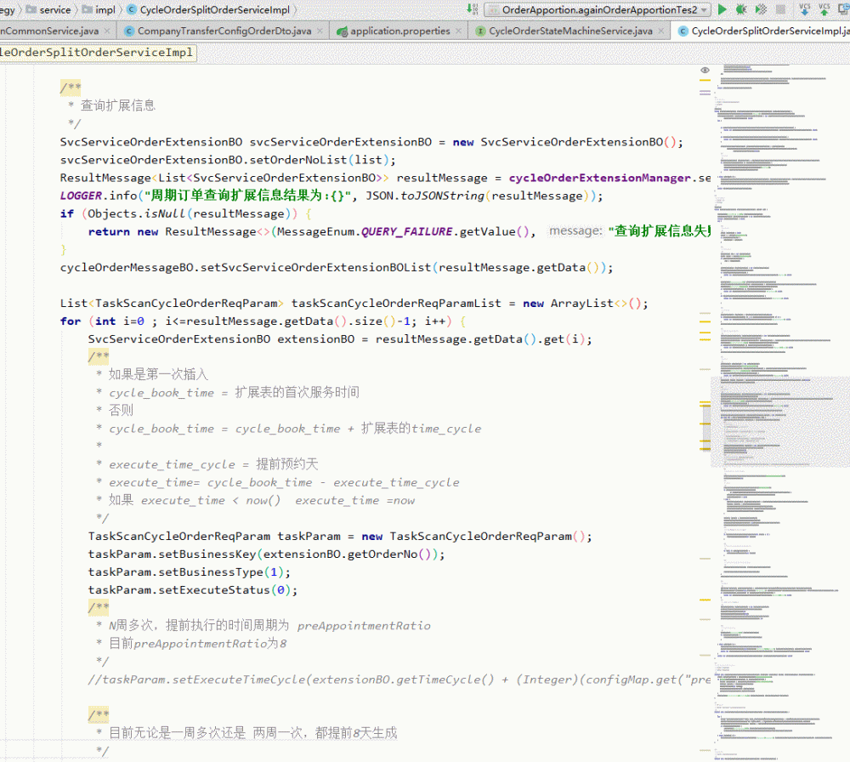The image size is (850, 762).
Task: Click the show history icon at the toolbar's right edge
Action: pos(845,9)
